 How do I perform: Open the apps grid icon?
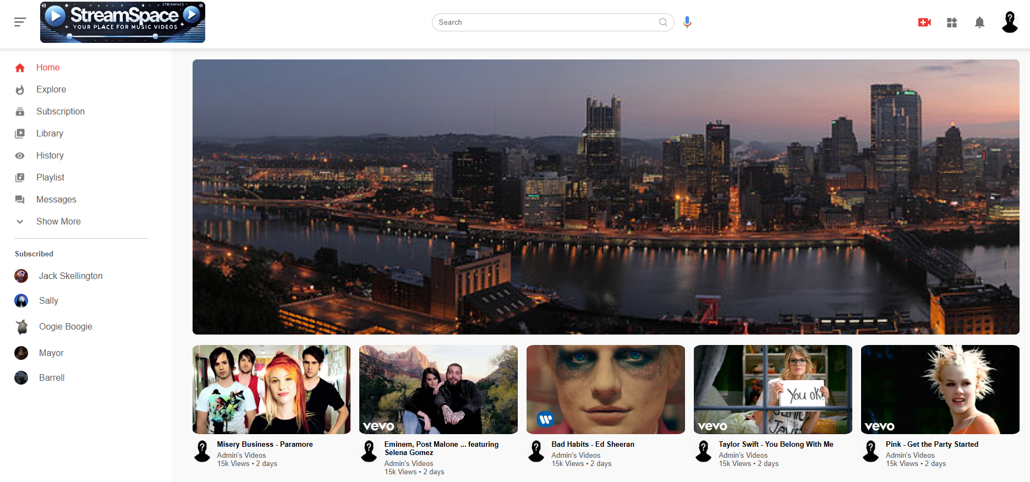[952, 23]
